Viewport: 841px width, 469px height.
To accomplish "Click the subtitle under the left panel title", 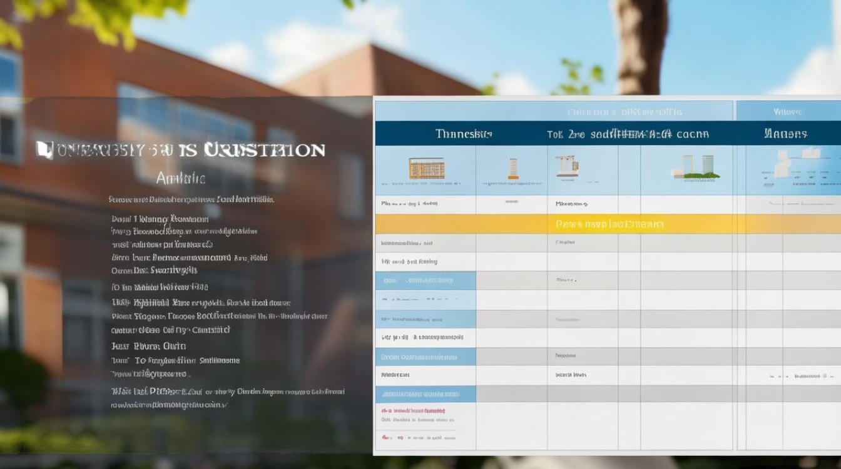I will point(180,178).
